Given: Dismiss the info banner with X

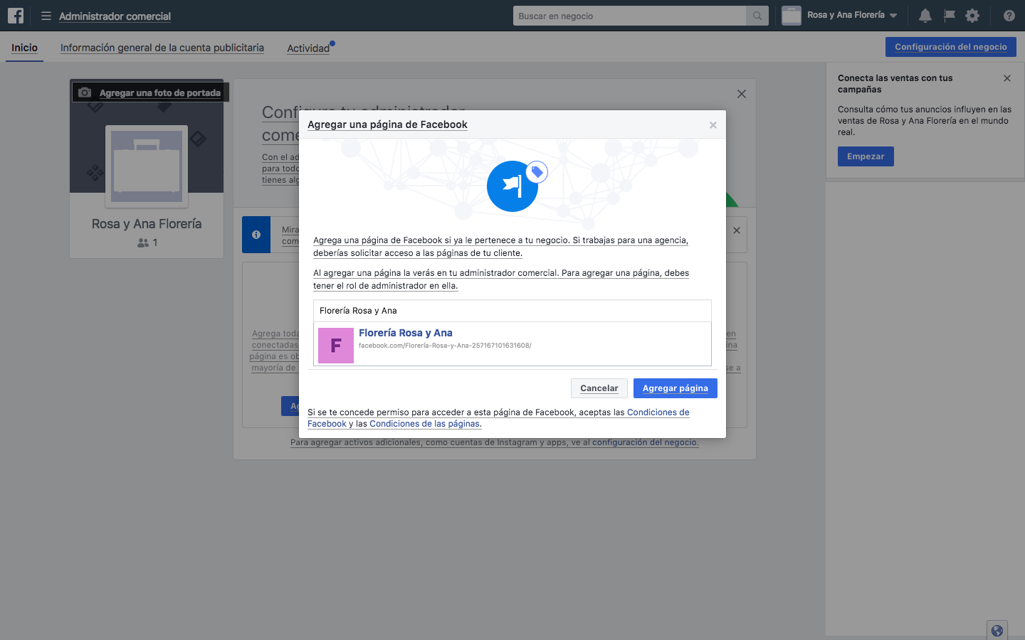Looking at the screenshot, I should coord(737,230).
